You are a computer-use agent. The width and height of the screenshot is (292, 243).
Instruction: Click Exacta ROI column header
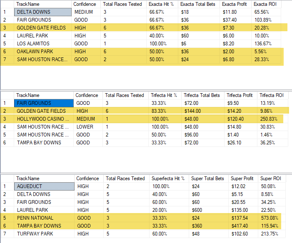tap(266, 4)
